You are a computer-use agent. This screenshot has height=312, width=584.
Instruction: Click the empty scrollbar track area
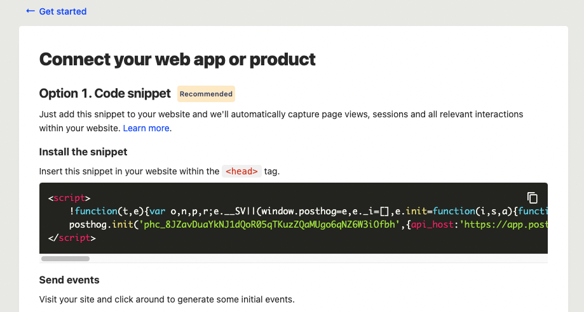318,259
